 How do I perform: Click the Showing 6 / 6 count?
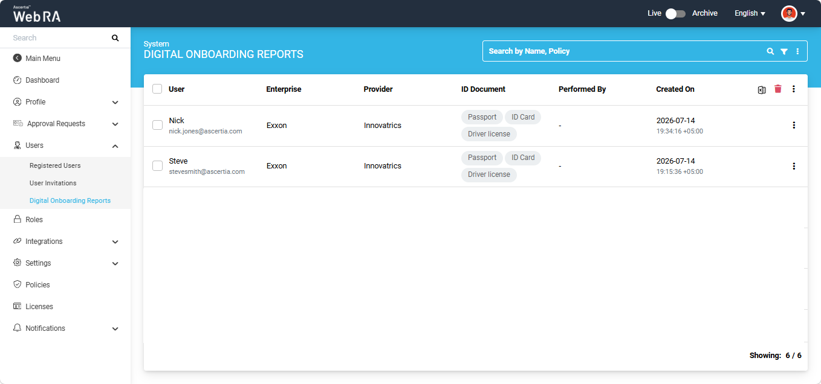776,356
